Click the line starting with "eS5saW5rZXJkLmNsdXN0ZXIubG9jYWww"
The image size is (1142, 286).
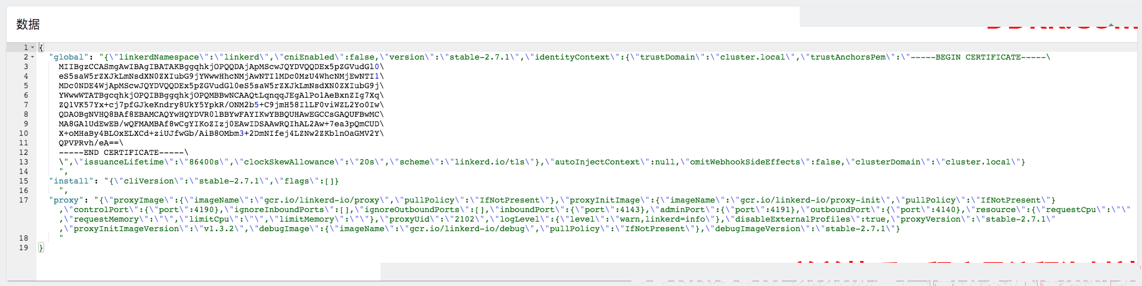[221, 76]
